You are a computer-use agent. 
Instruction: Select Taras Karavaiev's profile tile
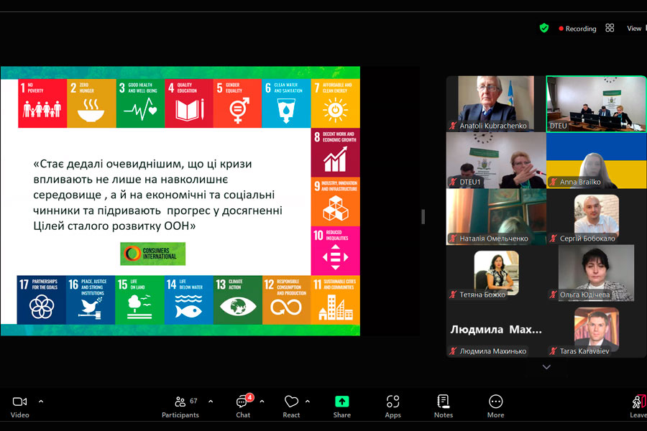pos(596,330)
